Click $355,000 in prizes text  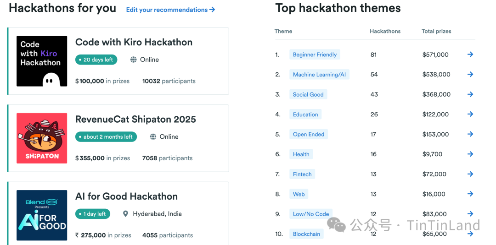[102, 158]
